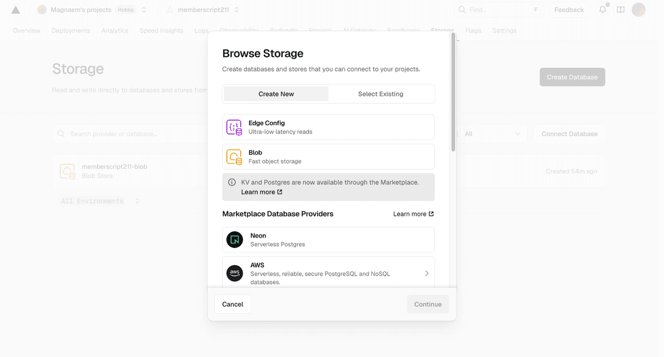The height and width of the screenshot is (357, 664).
Task: Select the Edge Config storage option
Action: (328, 127)
